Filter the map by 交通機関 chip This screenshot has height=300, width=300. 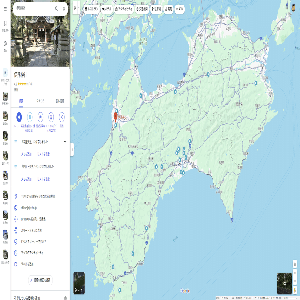pos(142,9)
